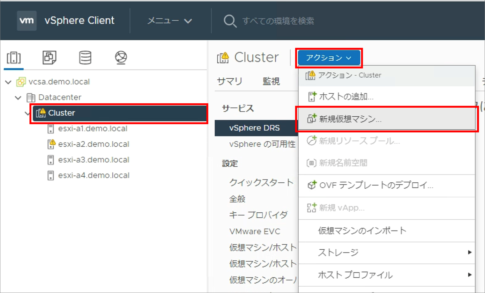Select esxi-a2.demo.local host in tree

93,144
